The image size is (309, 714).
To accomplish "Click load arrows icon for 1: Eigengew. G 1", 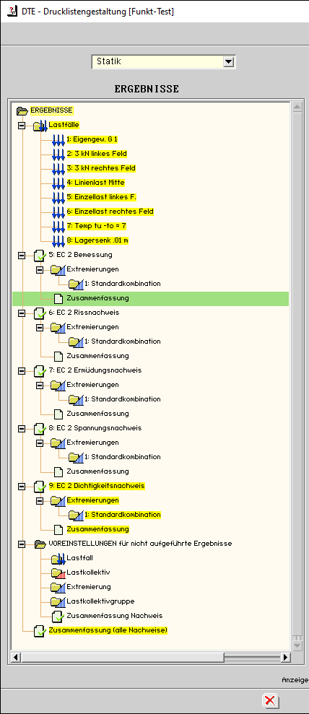I will pos(58,140).
